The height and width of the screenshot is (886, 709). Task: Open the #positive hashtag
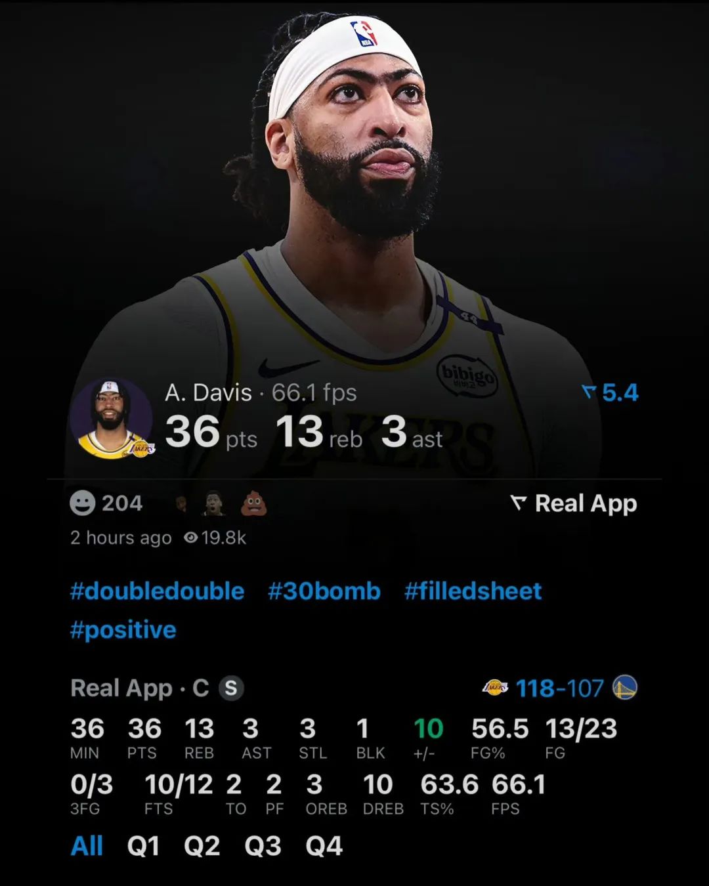[123, 630]
